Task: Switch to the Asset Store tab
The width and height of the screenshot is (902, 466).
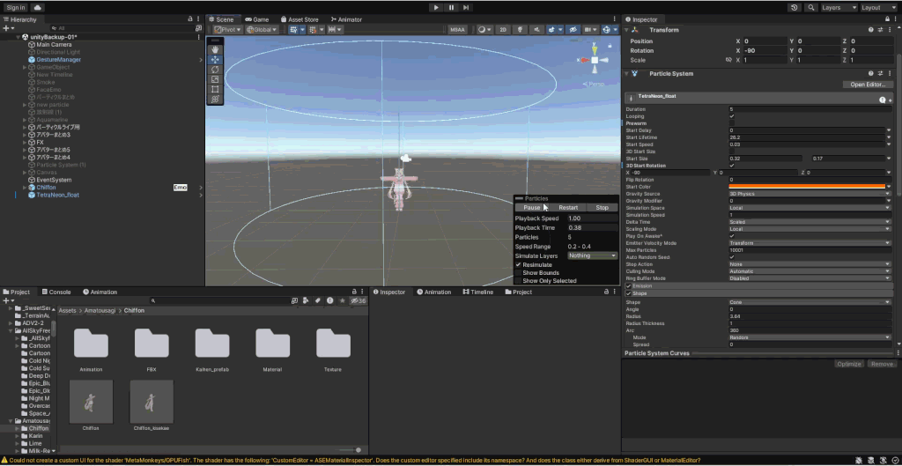Action: [299, 19]
